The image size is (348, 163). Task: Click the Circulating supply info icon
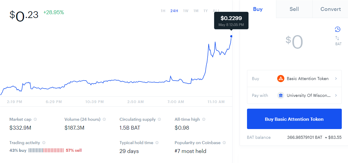[159, 119]
